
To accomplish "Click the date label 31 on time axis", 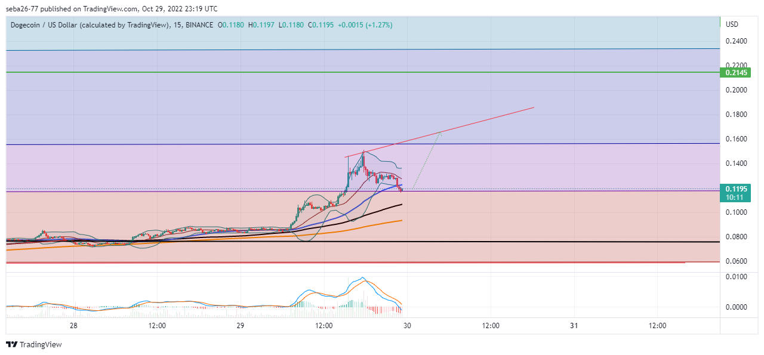I will 574,326.
